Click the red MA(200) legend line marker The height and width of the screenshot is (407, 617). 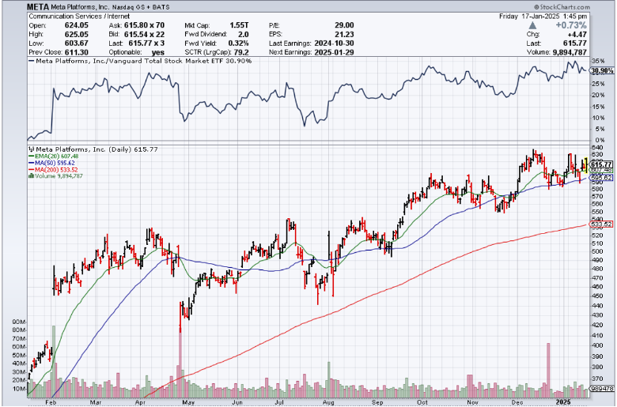(29, 170)
